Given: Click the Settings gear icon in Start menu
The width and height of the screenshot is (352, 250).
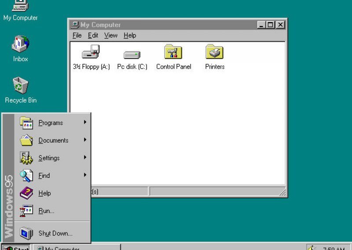Looking at the screenshot, I should coord(26,158).
